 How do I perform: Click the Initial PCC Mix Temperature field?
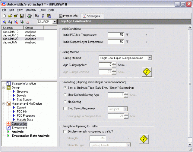pos(116,35)
